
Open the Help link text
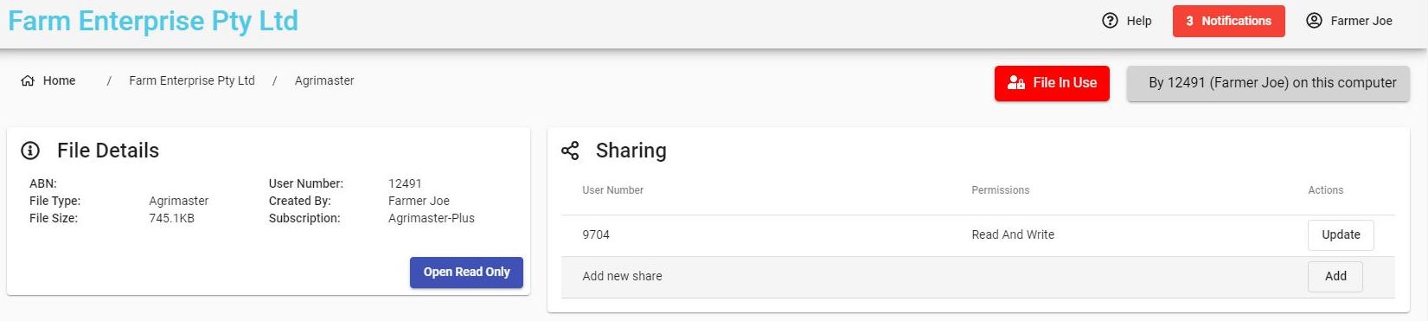(1138, 21)
